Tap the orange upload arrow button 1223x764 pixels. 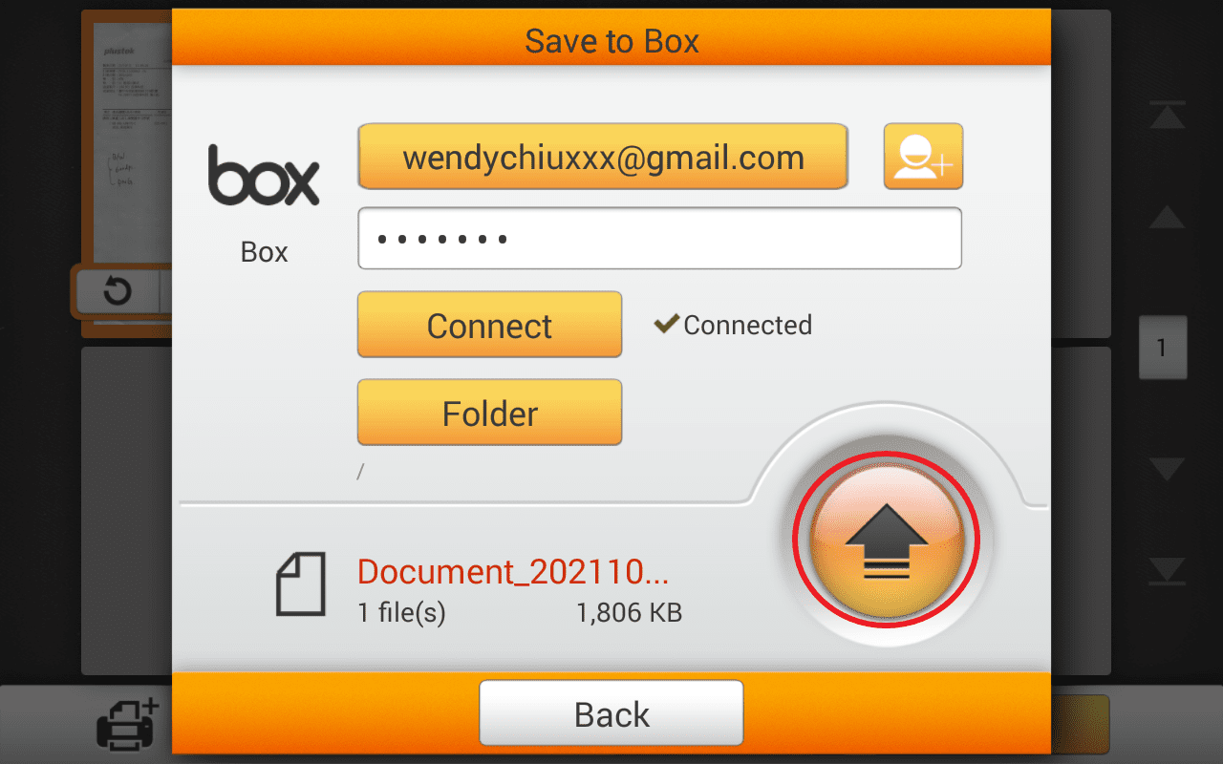click(890, 541)
